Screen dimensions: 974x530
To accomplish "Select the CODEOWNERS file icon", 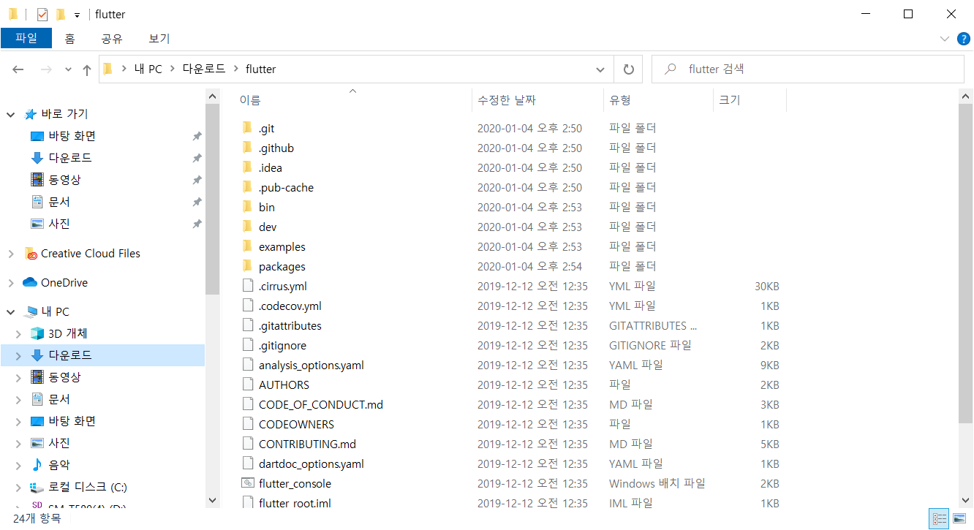I will [246, 424].
